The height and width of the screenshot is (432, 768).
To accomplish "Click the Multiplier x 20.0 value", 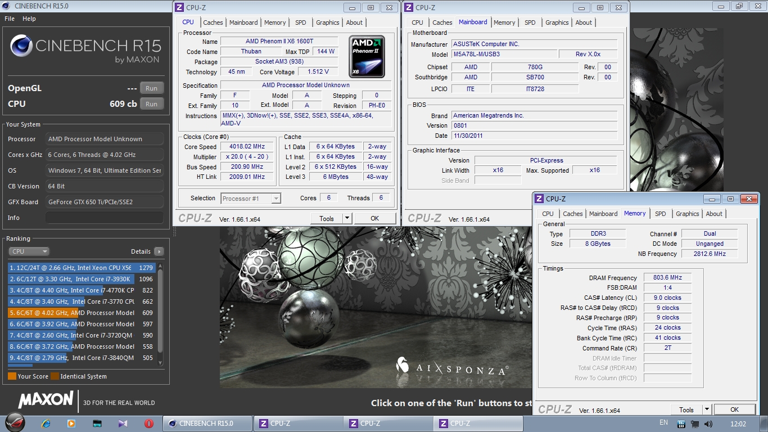I will pyautogui.click(x=247, y=157).
